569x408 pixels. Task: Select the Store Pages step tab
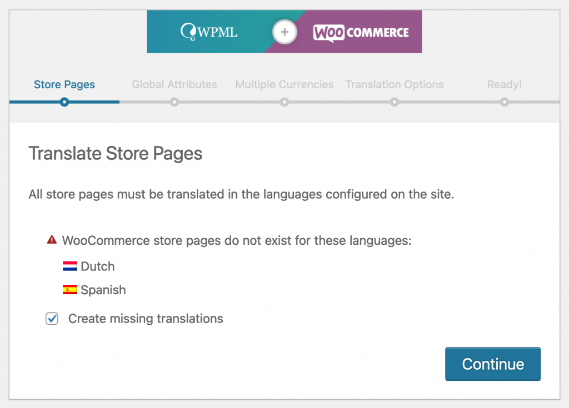click(64, 84)
